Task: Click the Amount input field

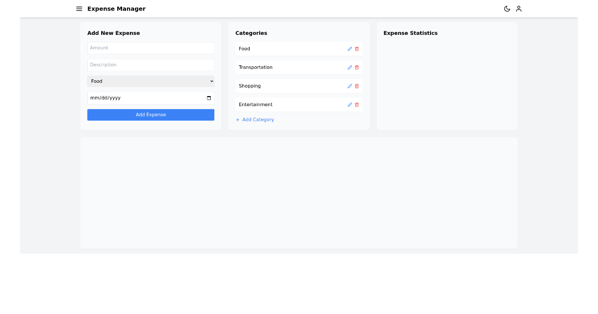Action: coord(150,48)
